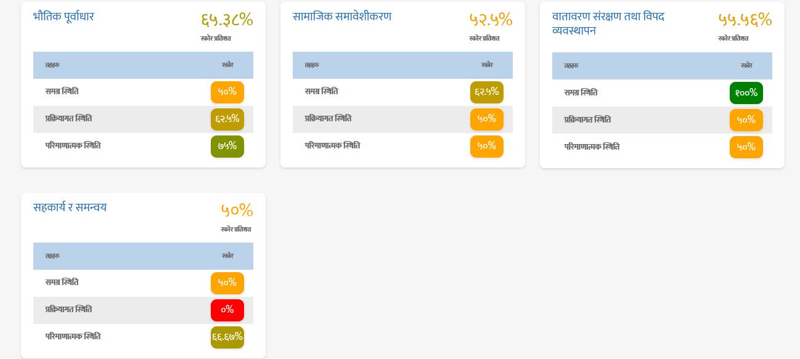
Task: Open the भौतिक पूर्वाधार card title
Action: point(63,17)
